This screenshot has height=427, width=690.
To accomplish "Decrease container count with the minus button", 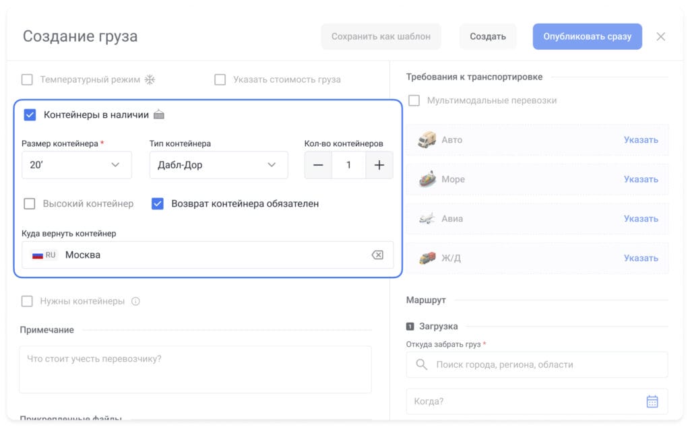I will [318, 165].
